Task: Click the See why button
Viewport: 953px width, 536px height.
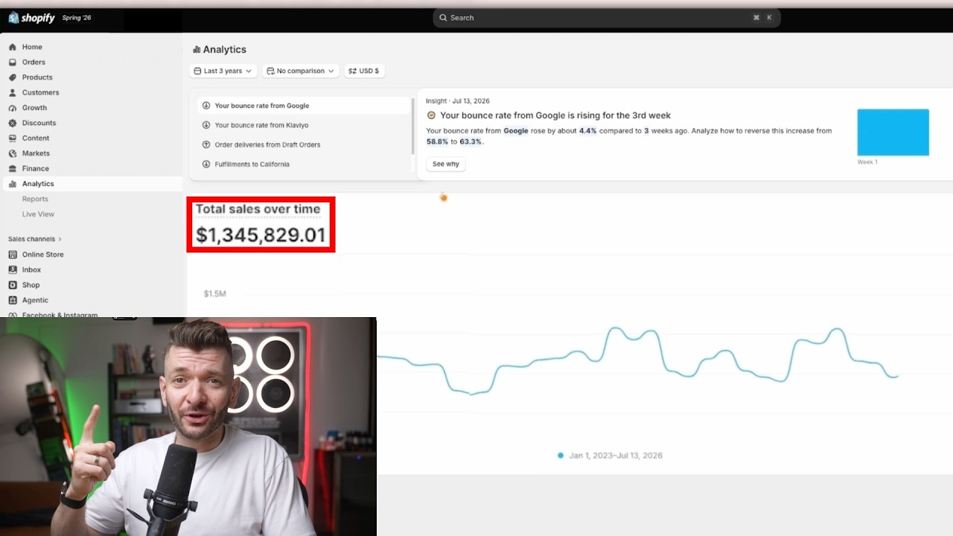Action: point(446,164)
